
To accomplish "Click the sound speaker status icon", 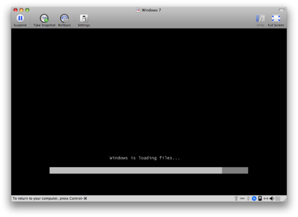I will coord(272,198).
